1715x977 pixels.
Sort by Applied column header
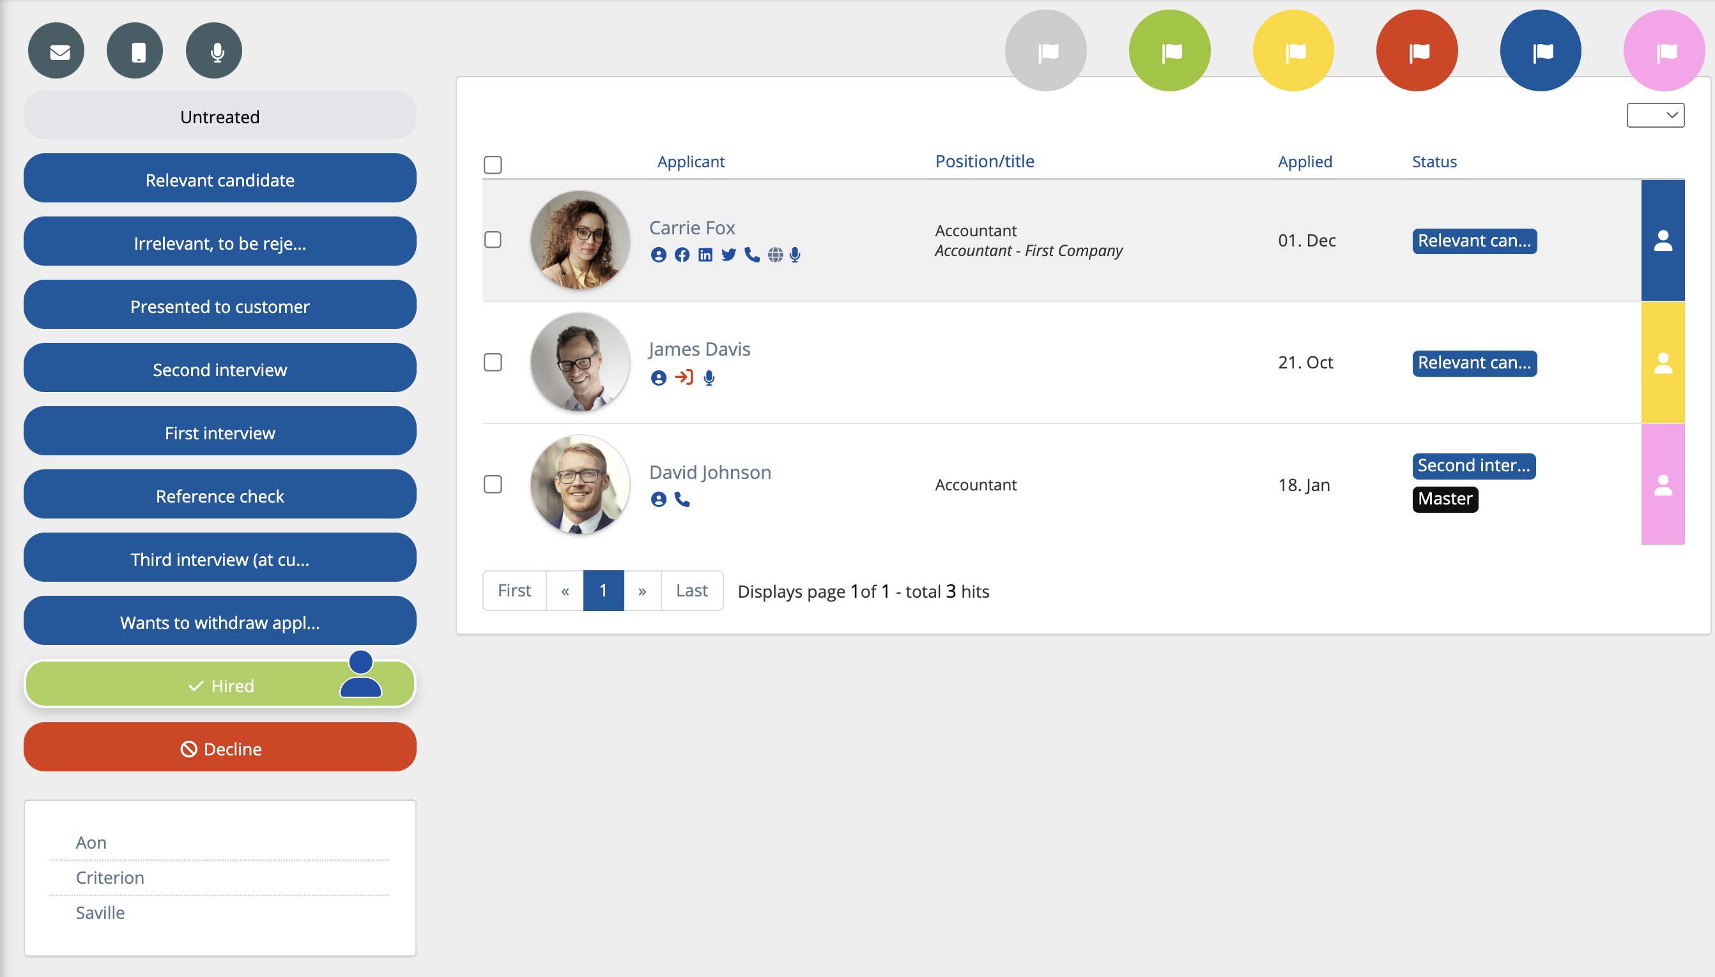1304,162
